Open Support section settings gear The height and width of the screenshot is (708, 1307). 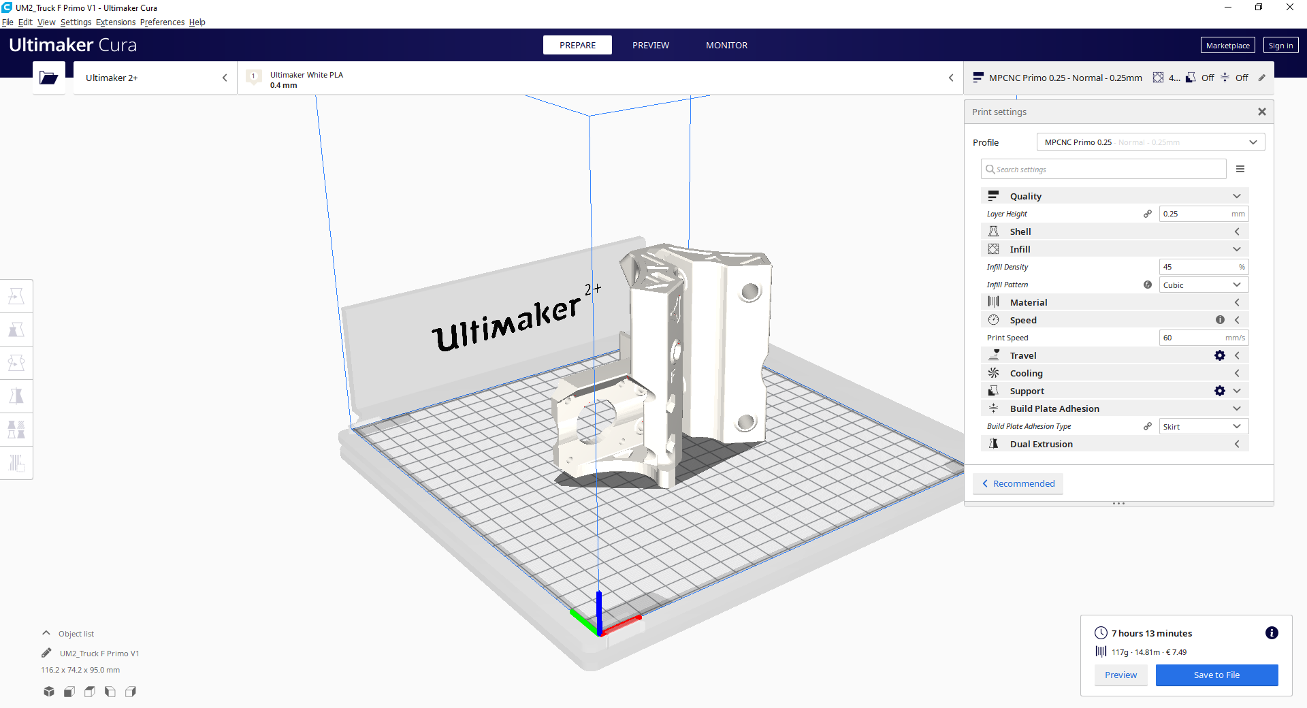(1220, 391)
